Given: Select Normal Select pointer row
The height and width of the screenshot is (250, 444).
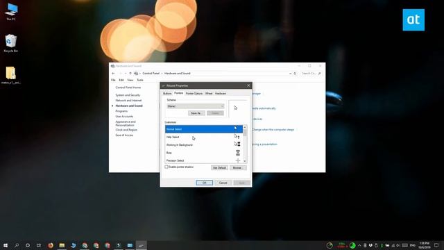Looking at the screenshot, I should 203,129.
